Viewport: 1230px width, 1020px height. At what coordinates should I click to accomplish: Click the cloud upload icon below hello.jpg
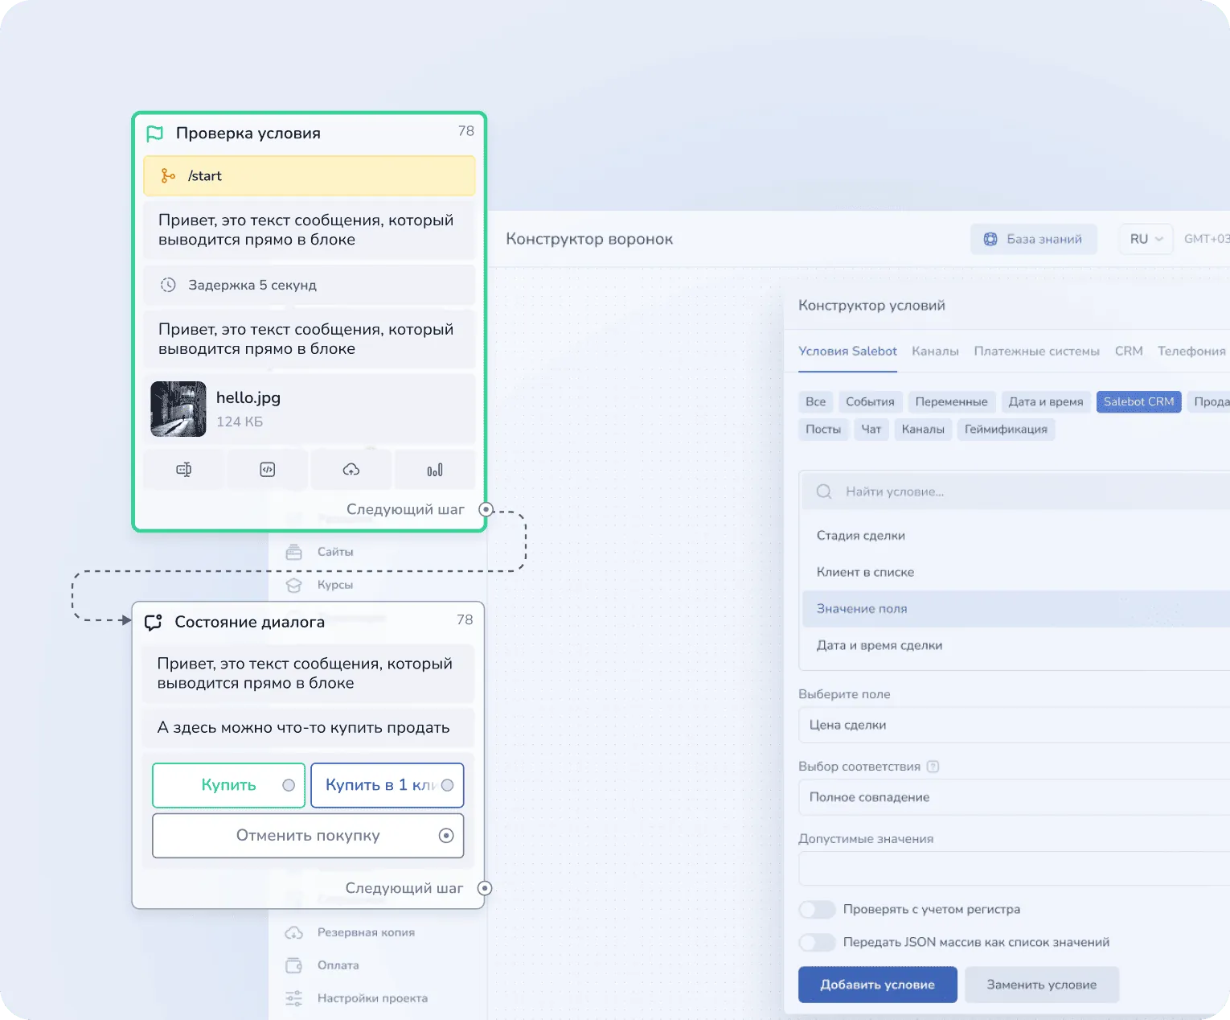351,469
